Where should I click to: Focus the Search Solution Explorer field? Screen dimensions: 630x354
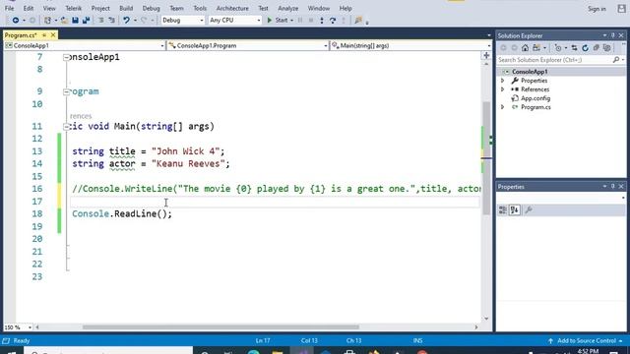click(554, 60)
